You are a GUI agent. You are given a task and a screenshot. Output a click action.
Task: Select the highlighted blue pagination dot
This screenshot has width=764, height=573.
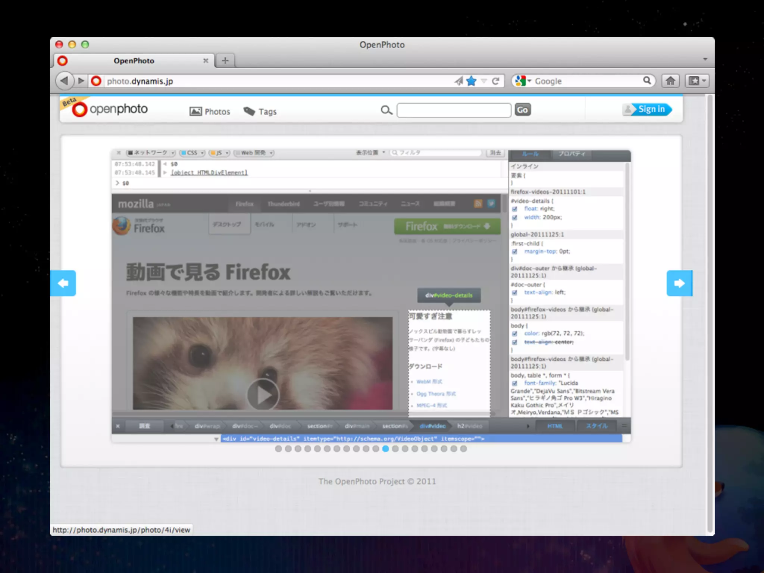point(385,449)
